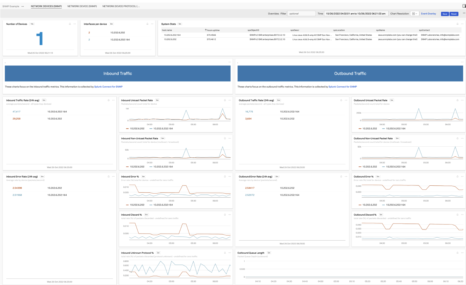Open the ellipsis menu on Number of Devices panel

[74, 24]
